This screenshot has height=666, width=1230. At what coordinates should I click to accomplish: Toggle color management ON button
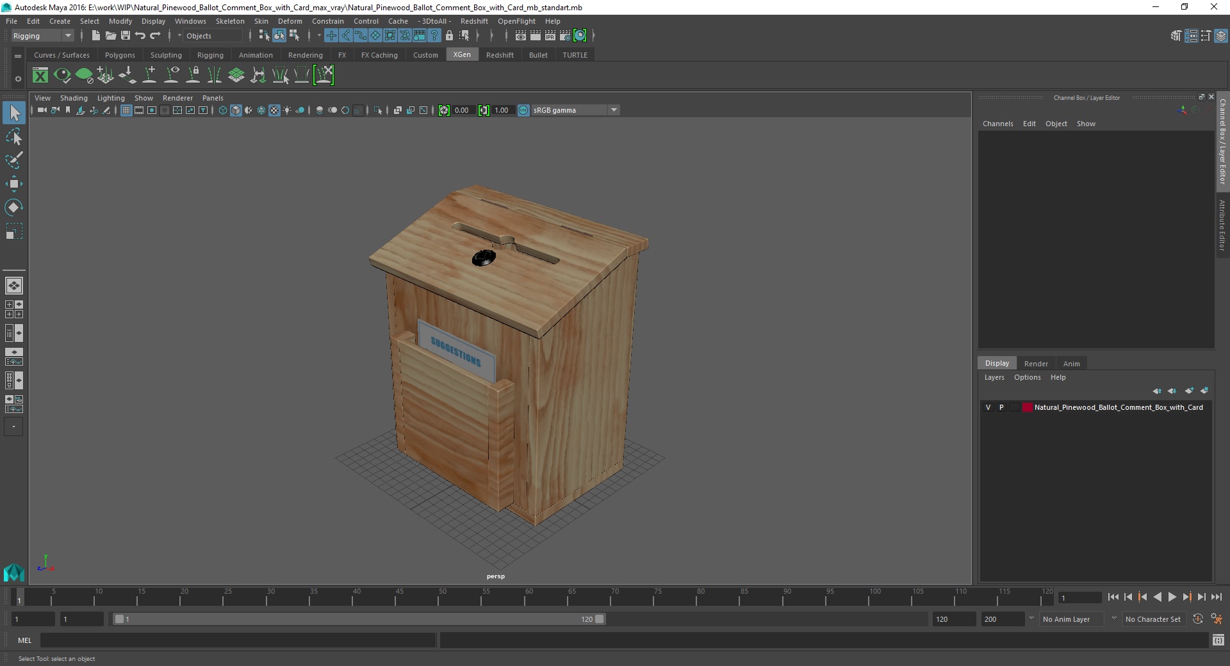coord(523,110)
